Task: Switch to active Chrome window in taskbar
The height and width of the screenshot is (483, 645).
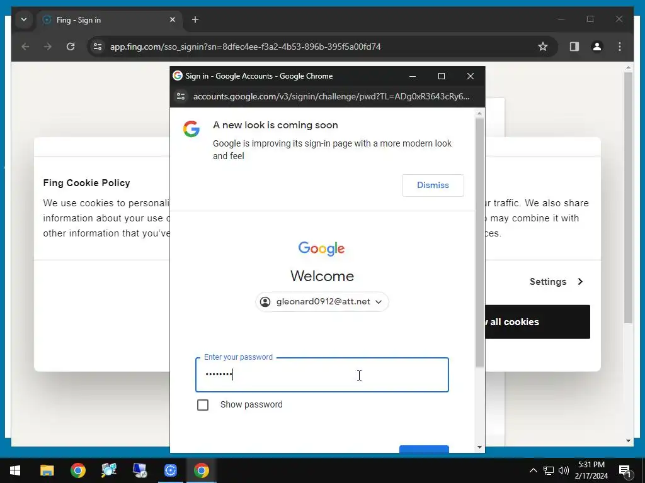Action: pos(201,470)
